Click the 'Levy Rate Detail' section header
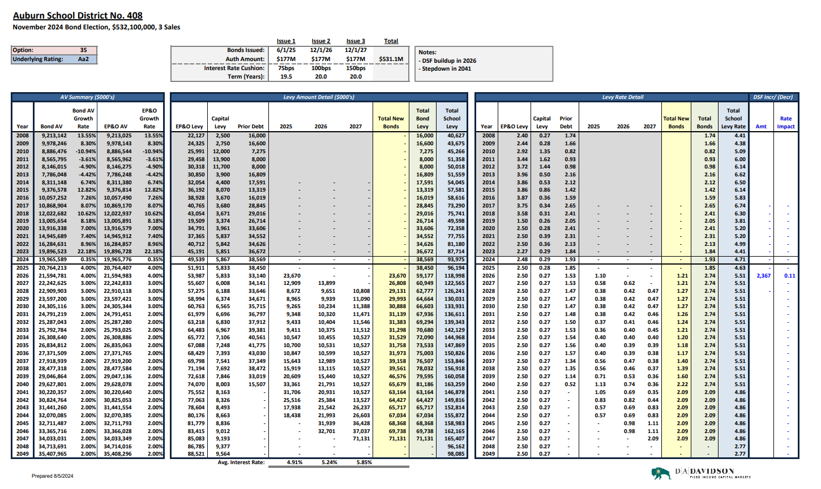The height and width of the screenshot is (489, 821). click(622, 97)
